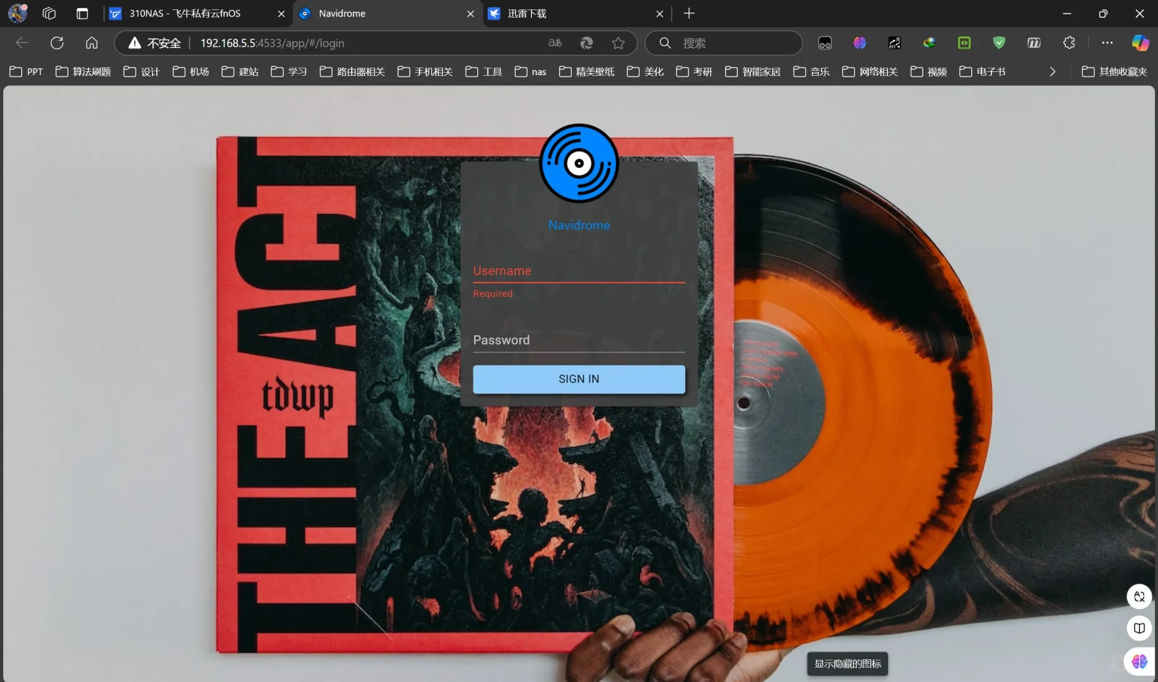Open the 手机相关 bookmarks folder
The height and width of the screenshot is (682, 1158).
tap(425, 71)
